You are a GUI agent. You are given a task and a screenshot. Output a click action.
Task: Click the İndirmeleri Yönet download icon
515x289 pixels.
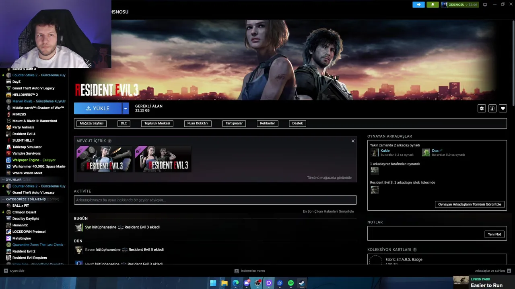click(237, 271)
